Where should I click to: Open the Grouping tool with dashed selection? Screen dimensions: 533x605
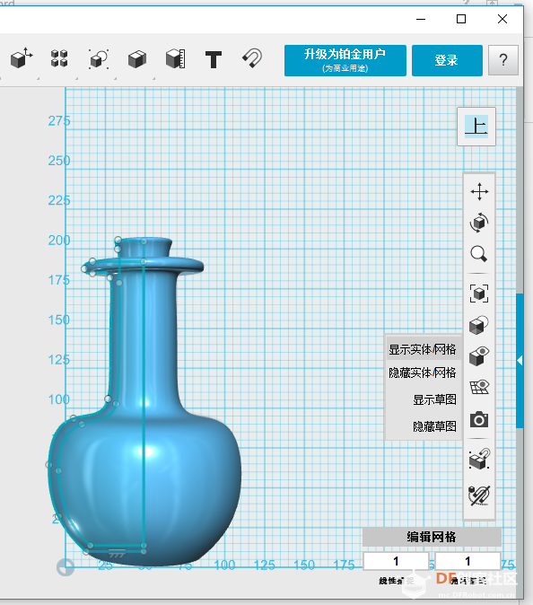click(99, 59)
